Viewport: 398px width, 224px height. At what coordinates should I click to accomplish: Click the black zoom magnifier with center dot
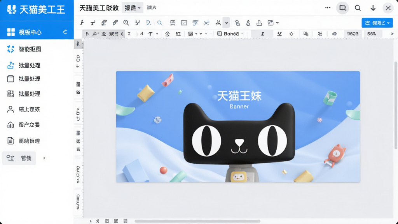click(126, 23)
